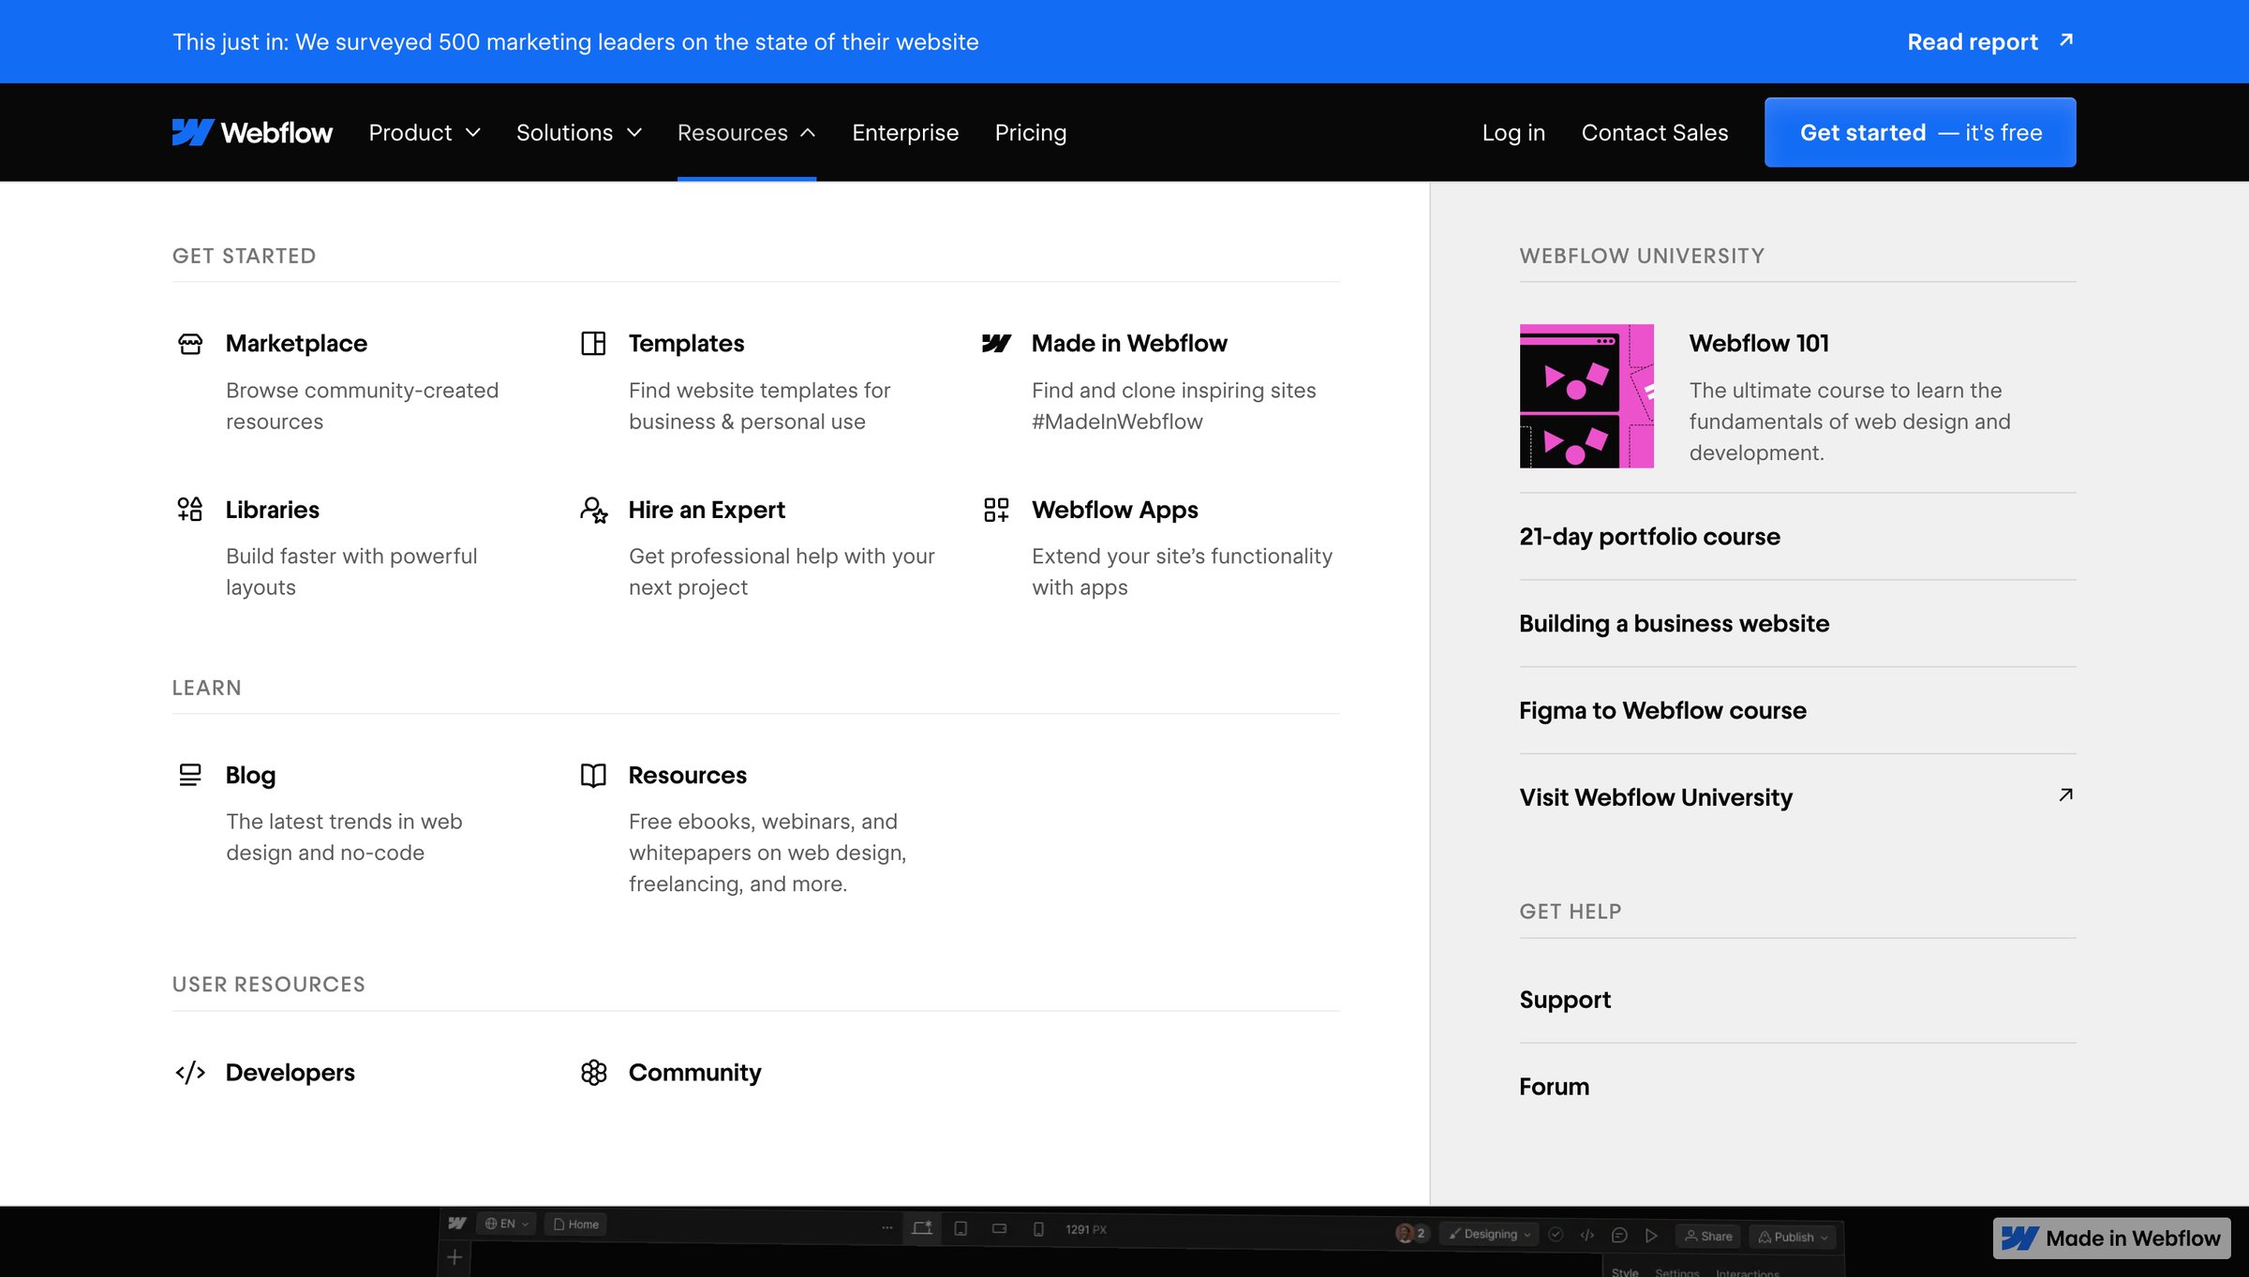2249x1277 pixels.
Task: Expand the Solutions dropdown menu
Action: tap(579, 132)
